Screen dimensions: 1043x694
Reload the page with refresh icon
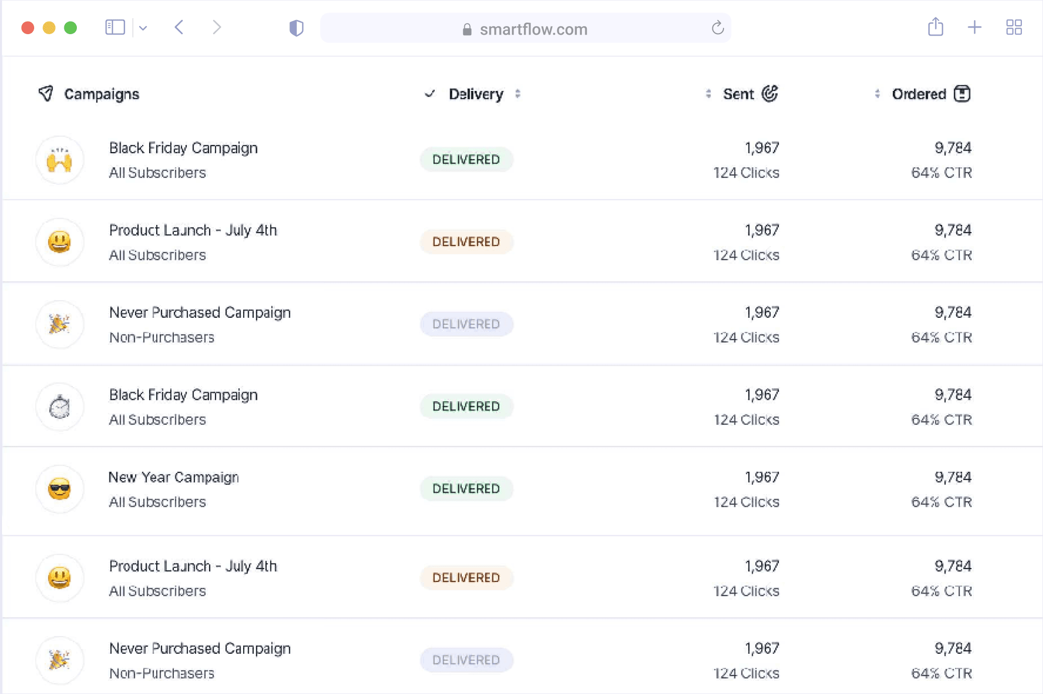point(717,28)
